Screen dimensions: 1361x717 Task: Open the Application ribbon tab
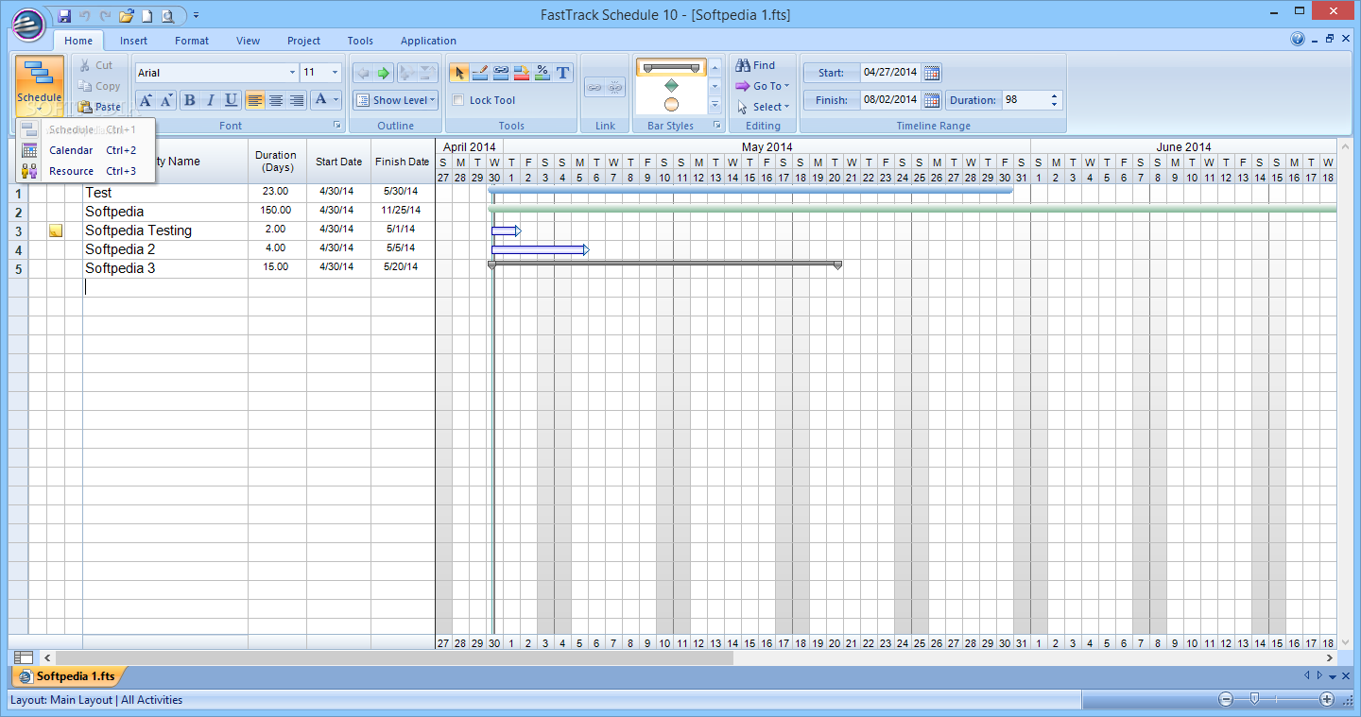tap(428, 41)
